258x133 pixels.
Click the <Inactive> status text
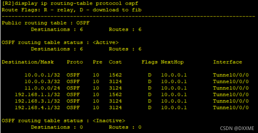pos(109,121)
